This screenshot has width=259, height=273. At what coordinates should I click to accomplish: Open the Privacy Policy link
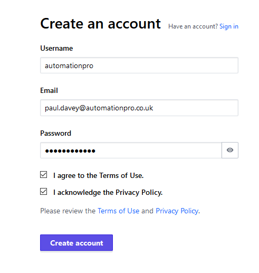(x=177, y=211)
